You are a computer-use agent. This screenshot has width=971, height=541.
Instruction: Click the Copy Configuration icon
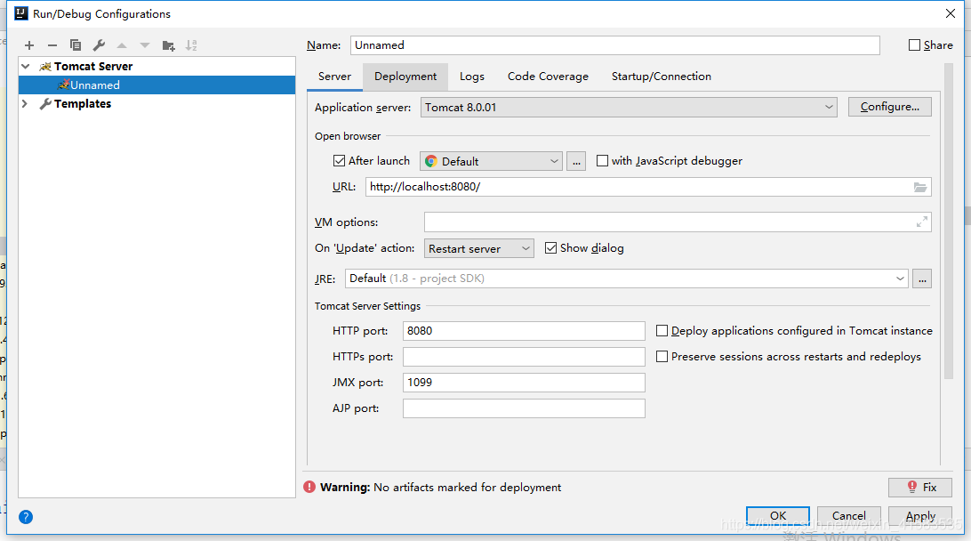tap(76, 45)
